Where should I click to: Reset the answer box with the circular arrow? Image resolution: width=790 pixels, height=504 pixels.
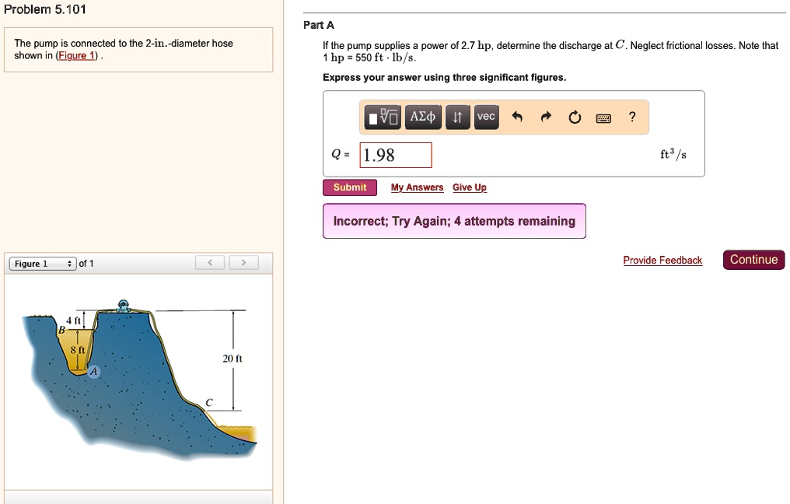[x=575, y=117]
